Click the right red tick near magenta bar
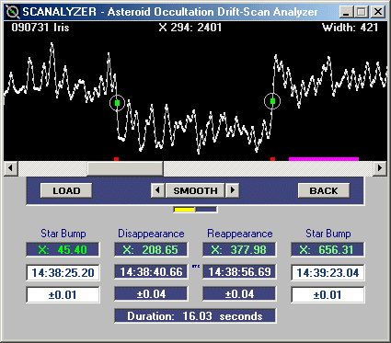The image size is (391, 343). pyautogui.click(x=272, y=159)
